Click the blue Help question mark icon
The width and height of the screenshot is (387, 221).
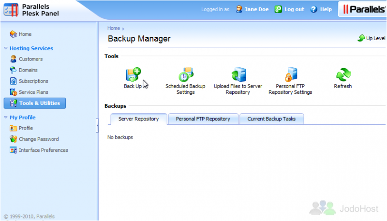[x=313, y=9]
